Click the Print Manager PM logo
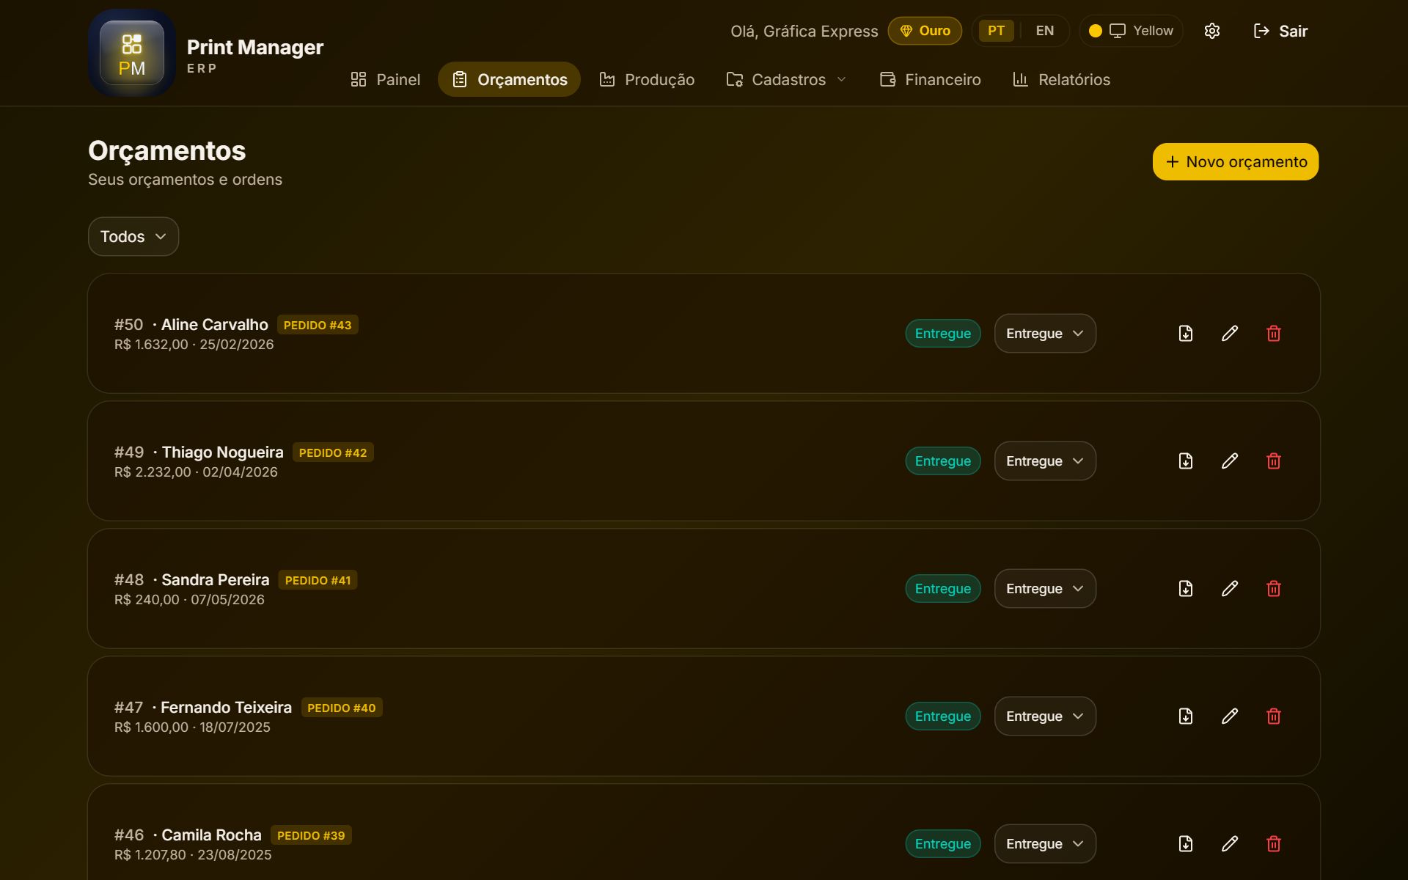The image size is (1408, 880). click(132, 53)
